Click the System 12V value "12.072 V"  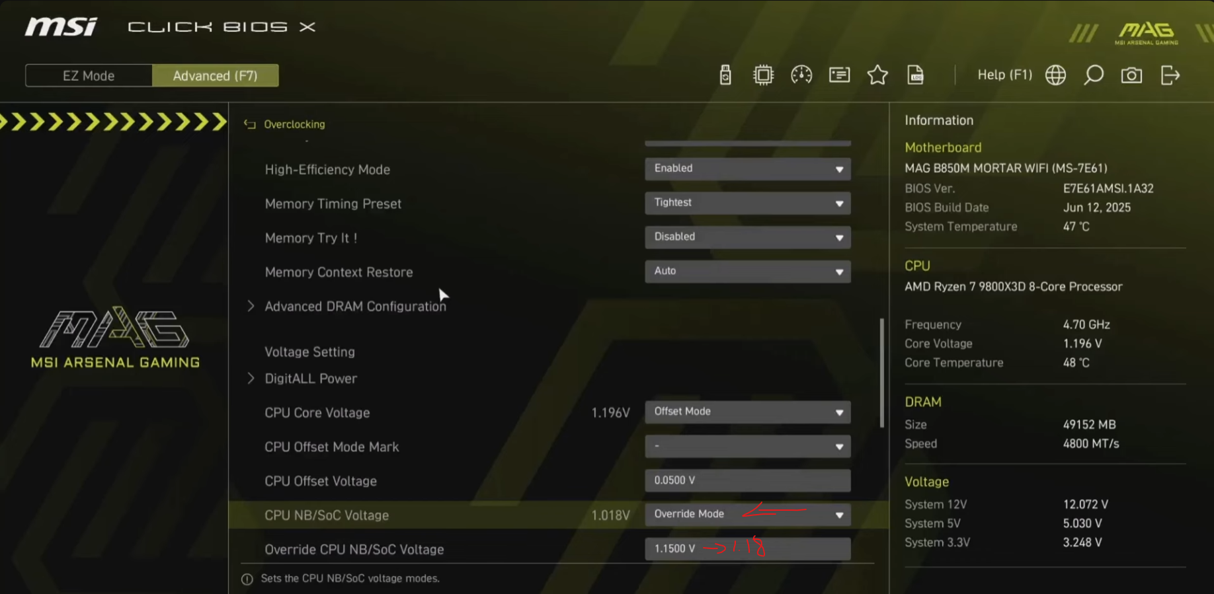[1086, 505]
